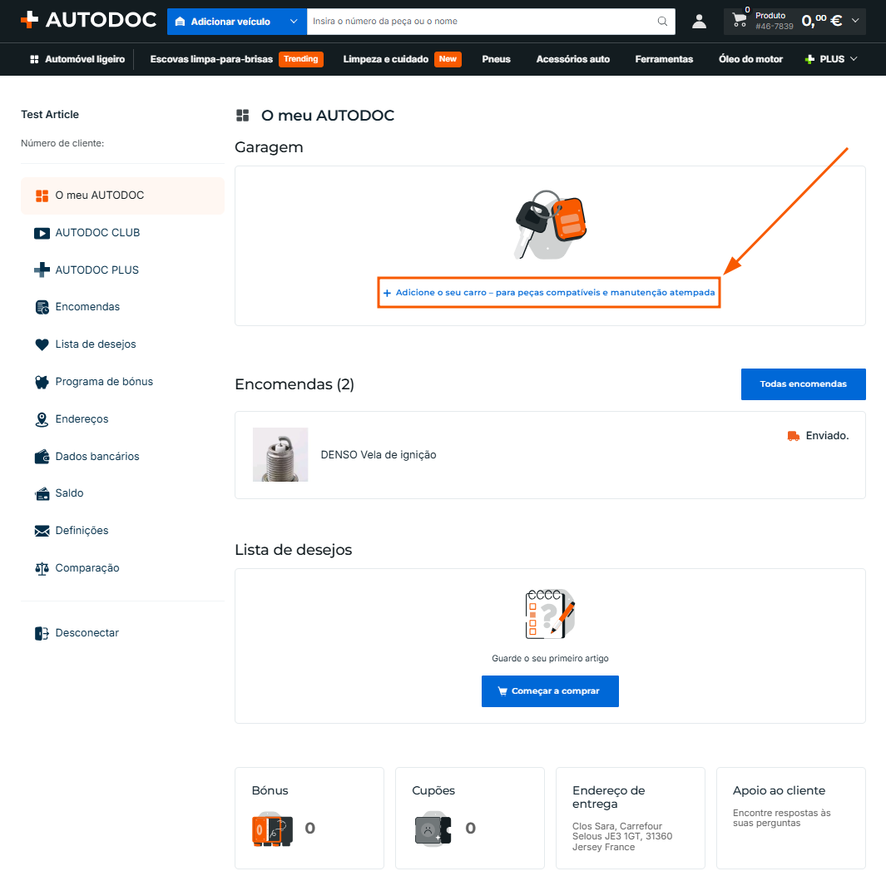
Task: Click the Começar a comprar button
Action: 550,691
